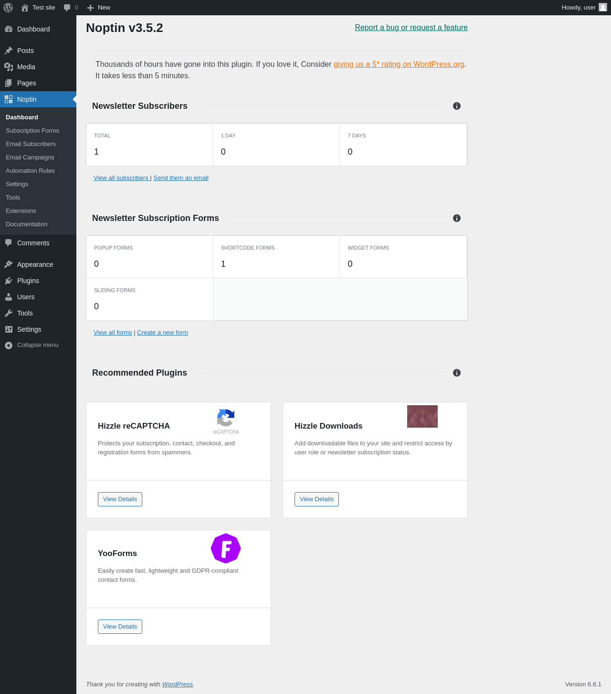Click the Settings sliders icon in main menu

tap(9, 329)
